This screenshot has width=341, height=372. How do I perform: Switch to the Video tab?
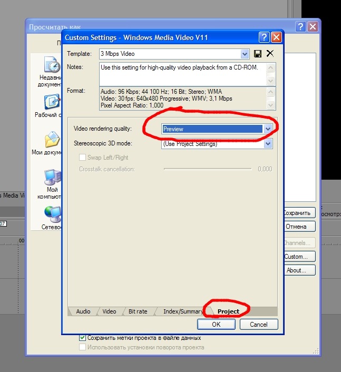tap(109, 311)
